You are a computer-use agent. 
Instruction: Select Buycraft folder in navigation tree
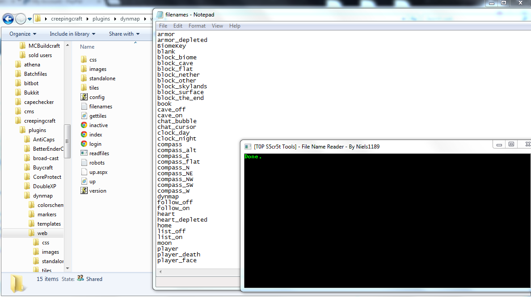coord(38,168)
